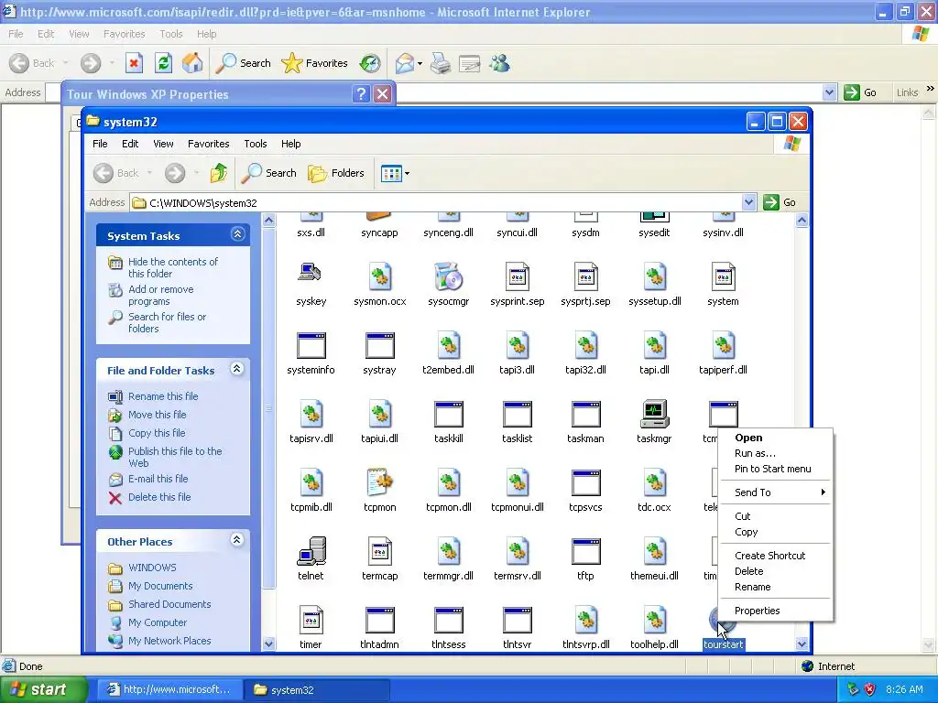Click Print icon in Internet Explorer toolbar

click(441, 63)
